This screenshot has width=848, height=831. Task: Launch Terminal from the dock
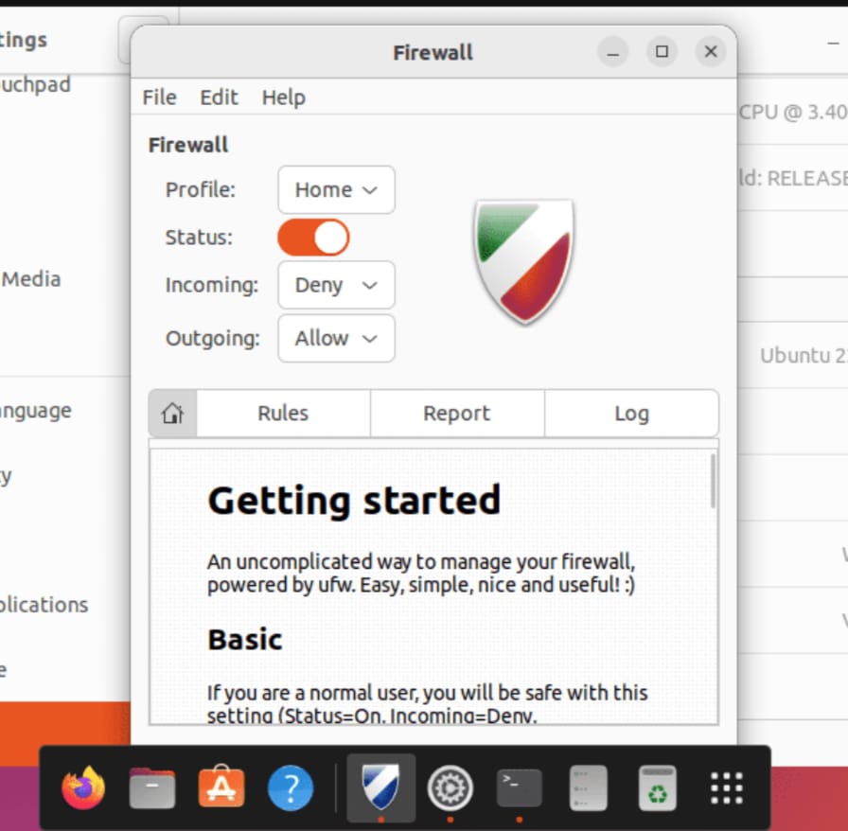[520, 787]
